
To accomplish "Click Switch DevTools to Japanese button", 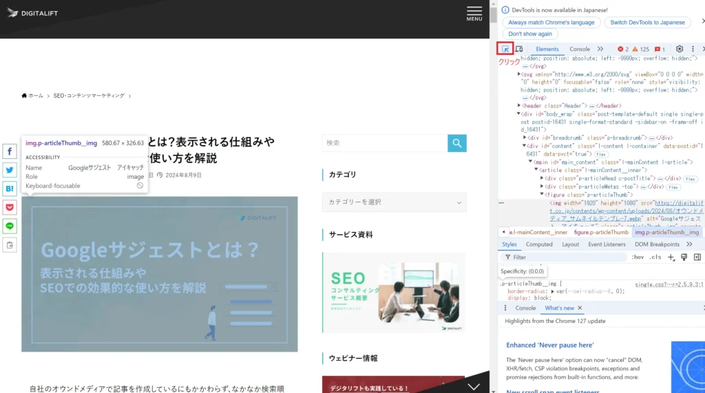I will pyautogui.click(x=647, y=23).
